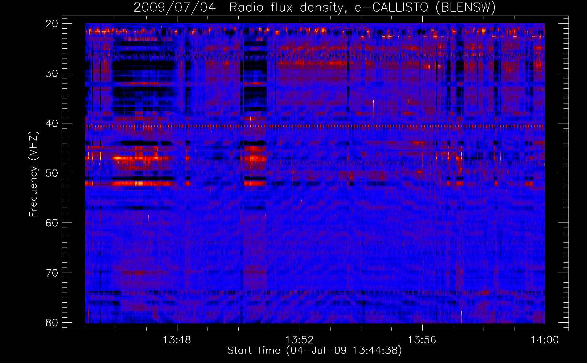Viewport: 587px width, 363px height.
Task: Click the 13:48 time tick label
Action: (177, 340)
